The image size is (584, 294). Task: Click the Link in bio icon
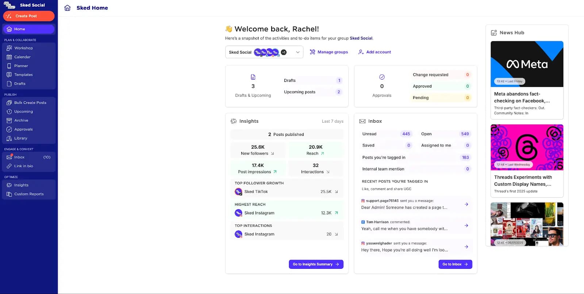pos(9,166)
